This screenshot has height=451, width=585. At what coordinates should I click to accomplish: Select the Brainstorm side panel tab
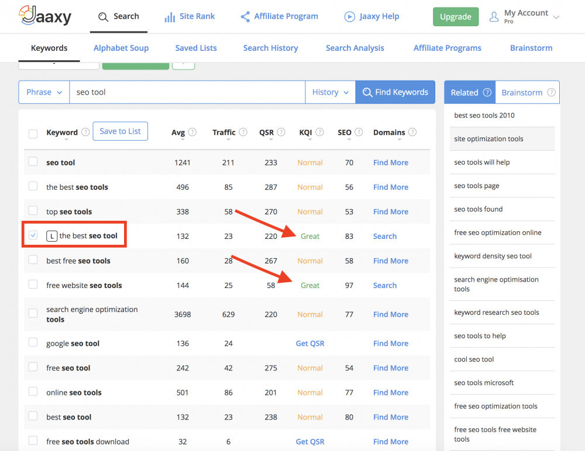528,92
